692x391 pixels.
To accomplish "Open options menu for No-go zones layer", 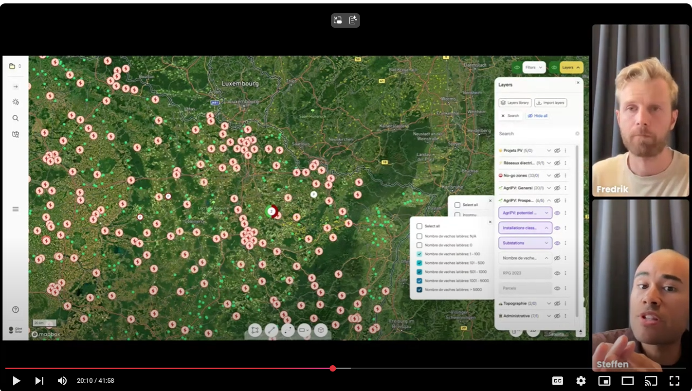I will [565, 176].
